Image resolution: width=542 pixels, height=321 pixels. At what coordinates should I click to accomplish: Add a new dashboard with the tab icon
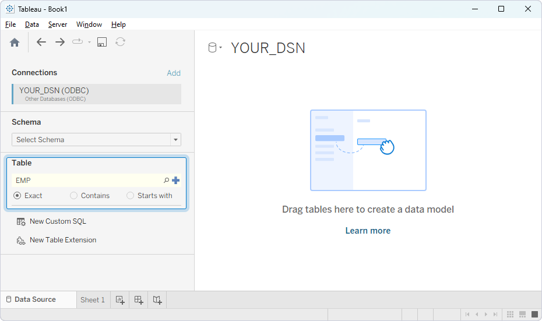(x=139, y=299)
